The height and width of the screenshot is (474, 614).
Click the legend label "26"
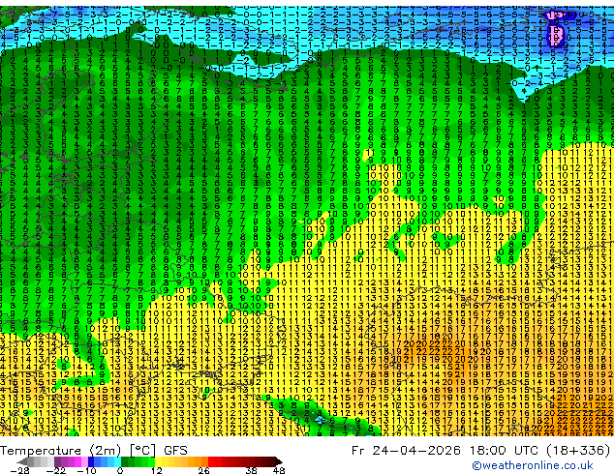point(203,470)
